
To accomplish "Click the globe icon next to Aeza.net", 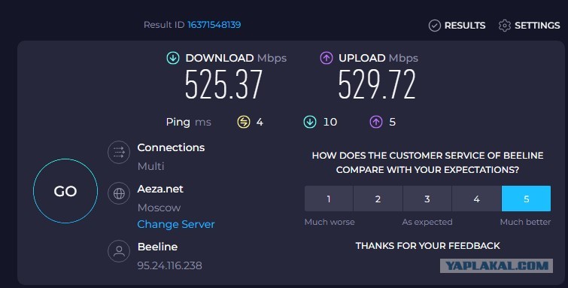I will pos(119,193).
